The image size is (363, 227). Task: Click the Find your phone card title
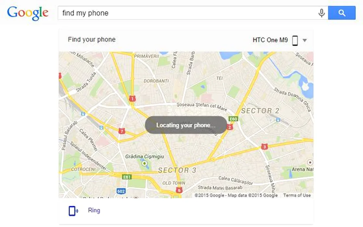pos(92,40)
